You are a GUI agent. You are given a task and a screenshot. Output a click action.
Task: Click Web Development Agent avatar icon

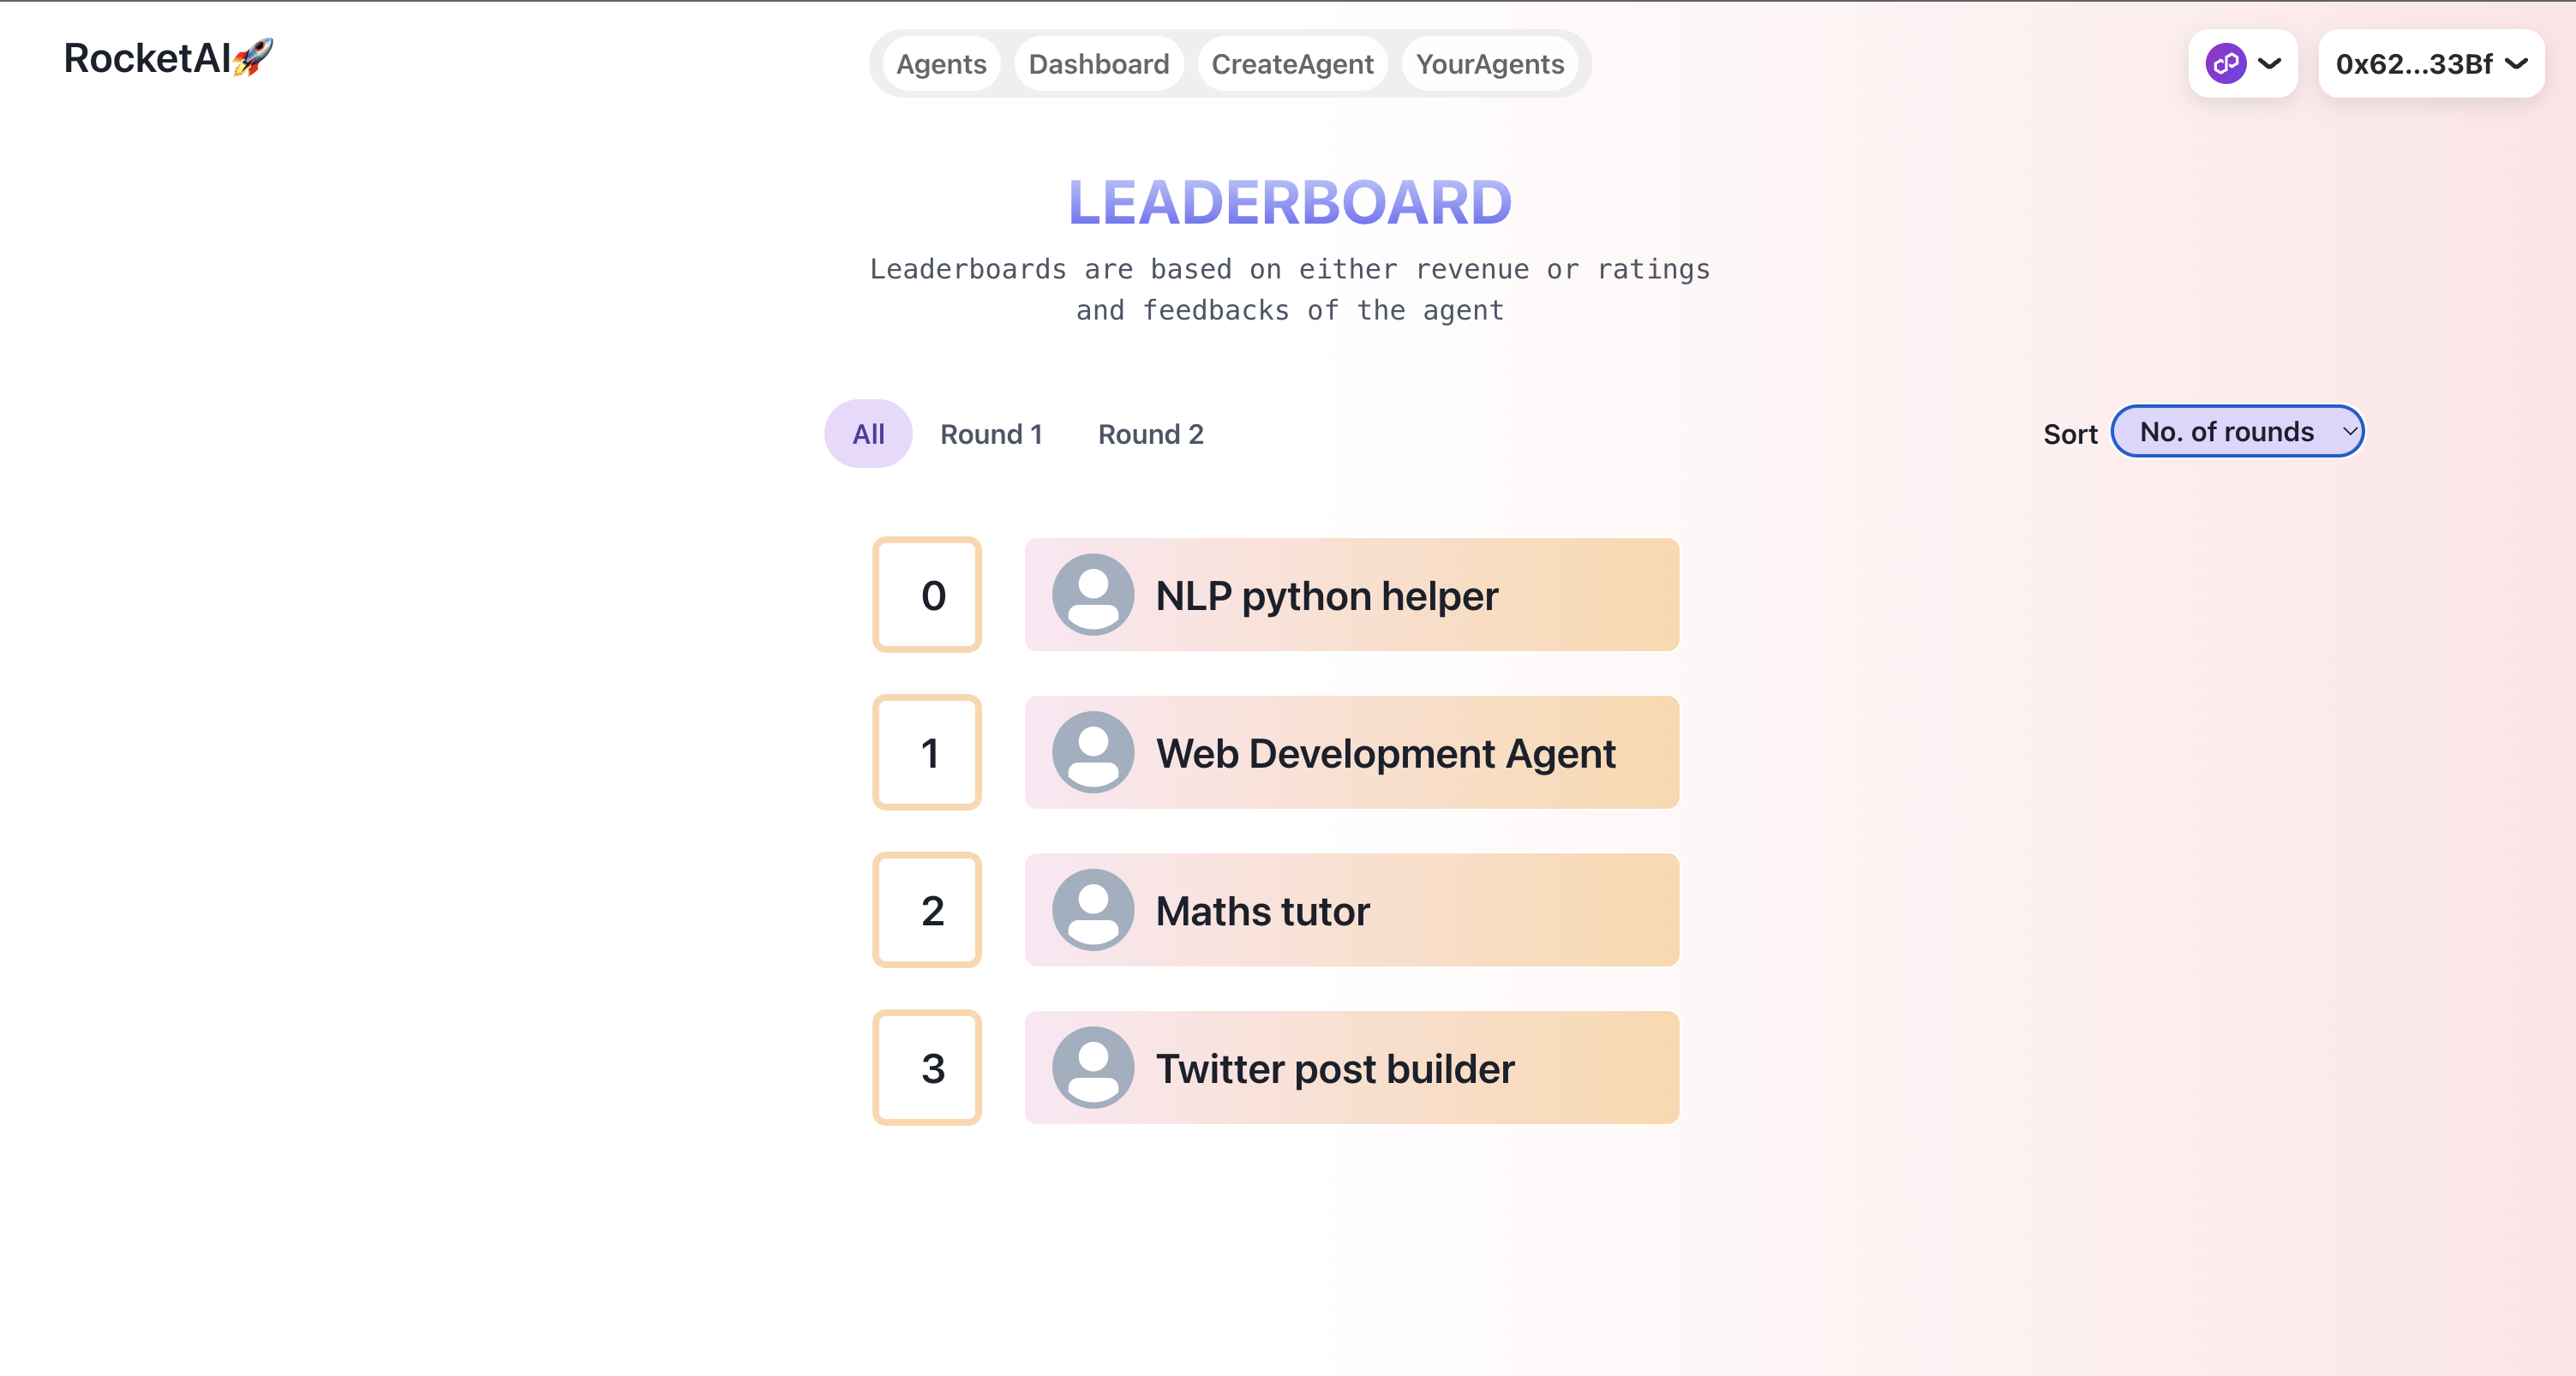1093,752
